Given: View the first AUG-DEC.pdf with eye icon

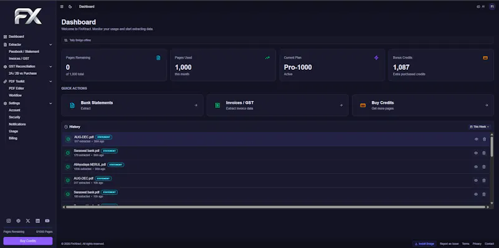Looking at the screenshot, I should pyautogui.click(x=477, y=139).
